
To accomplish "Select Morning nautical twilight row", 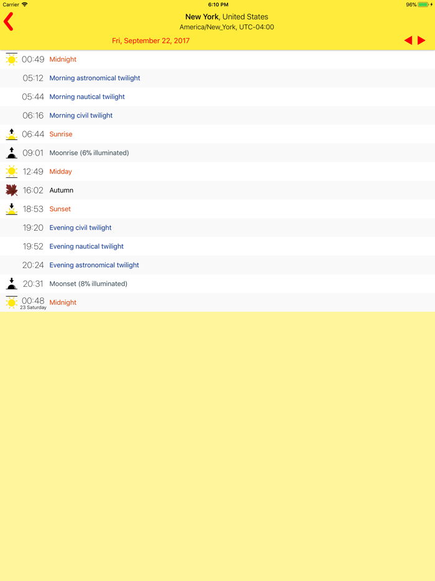I will (x=217, y=96).
